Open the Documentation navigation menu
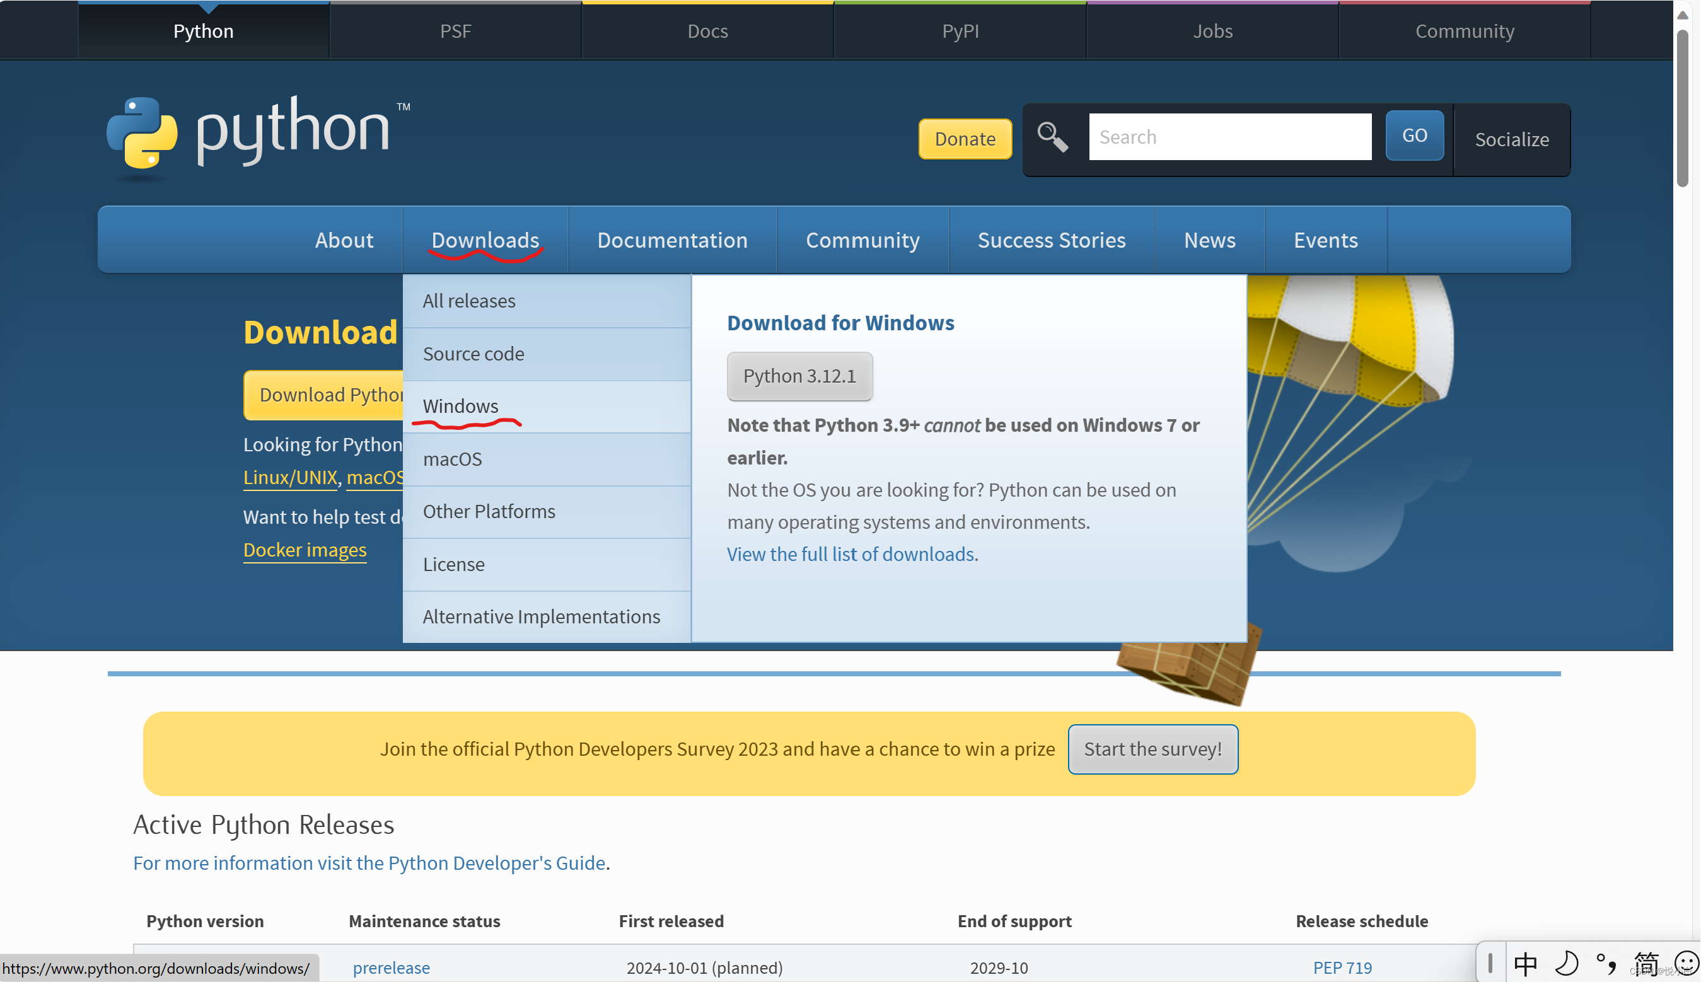This screenshot has width=1701, height=982. point(673,240)
